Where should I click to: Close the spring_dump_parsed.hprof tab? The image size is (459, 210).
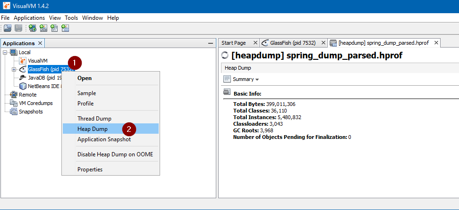436,43
